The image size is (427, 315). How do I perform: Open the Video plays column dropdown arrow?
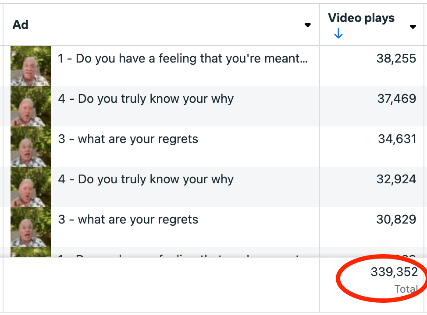click(413, 27)
